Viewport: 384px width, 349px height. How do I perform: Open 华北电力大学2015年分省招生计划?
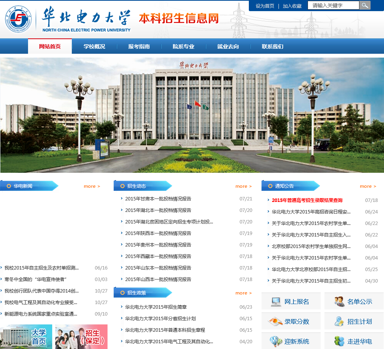click(161, 318)
